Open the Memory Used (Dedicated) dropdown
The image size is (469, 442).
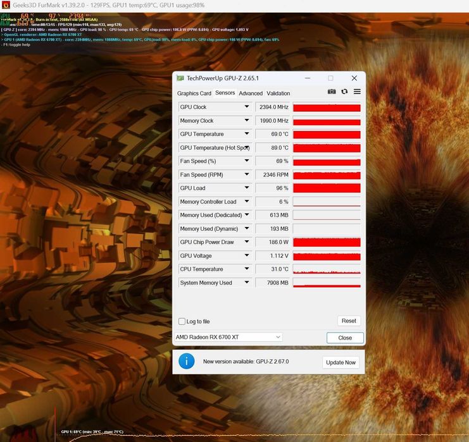pyautogui.click(x=247, y=215)
